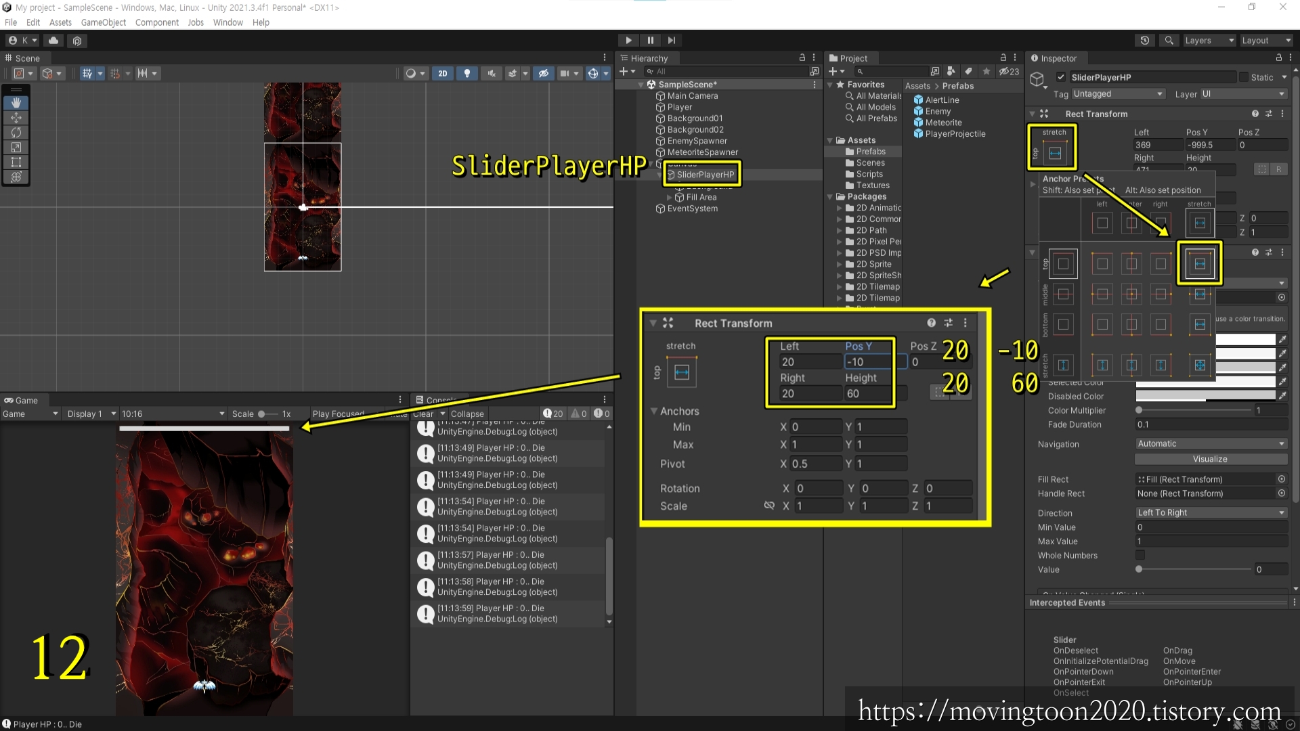Toggle Whole Numbers checkbox

tap(1140, 556)
